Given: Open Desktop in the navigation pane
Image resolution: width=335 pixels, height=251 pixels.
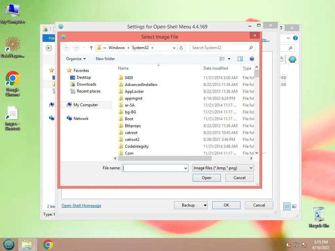Looking at the screenshot, I should [x=84, y=77].
